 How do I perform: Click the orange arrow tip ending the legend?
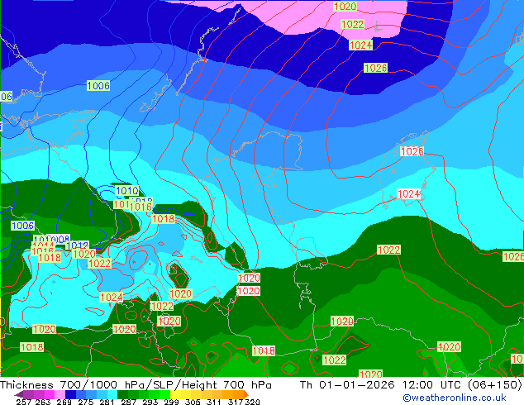click(246, 394)
